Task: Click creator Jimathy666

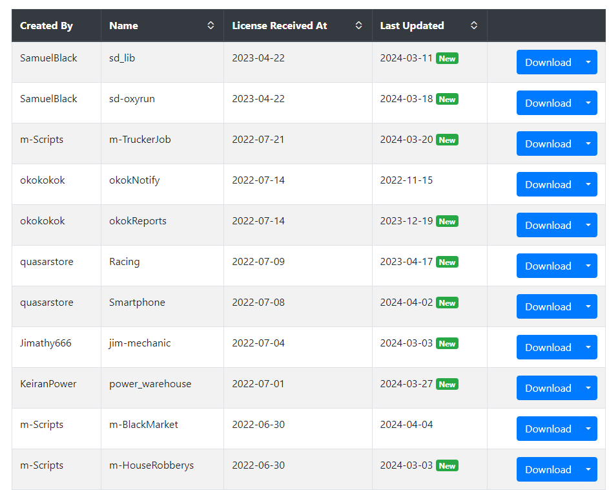Action: [45, 343]
